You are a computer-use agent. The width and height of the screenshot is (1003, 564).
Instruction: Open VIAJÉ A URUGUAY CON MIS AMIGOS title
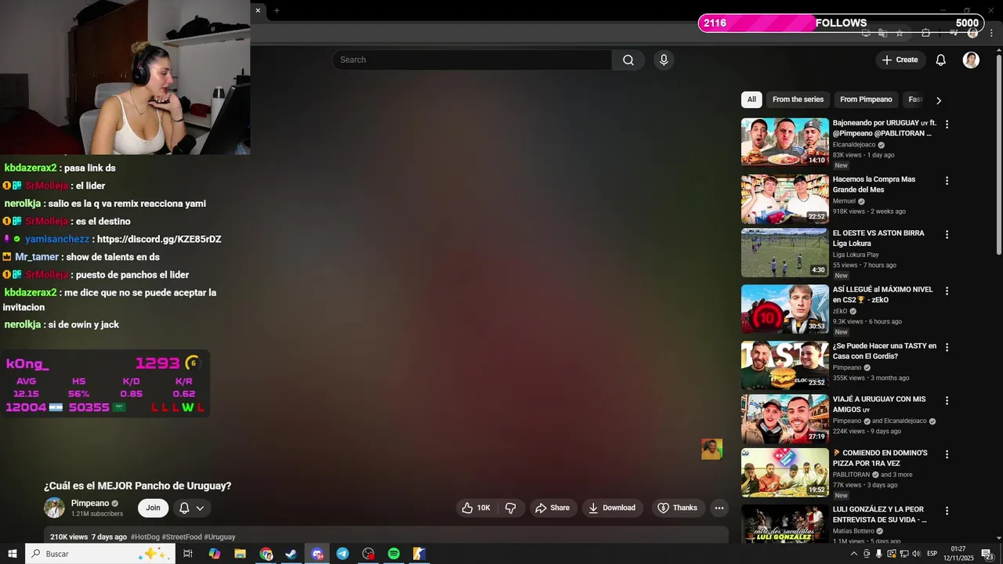click(879, 404)
